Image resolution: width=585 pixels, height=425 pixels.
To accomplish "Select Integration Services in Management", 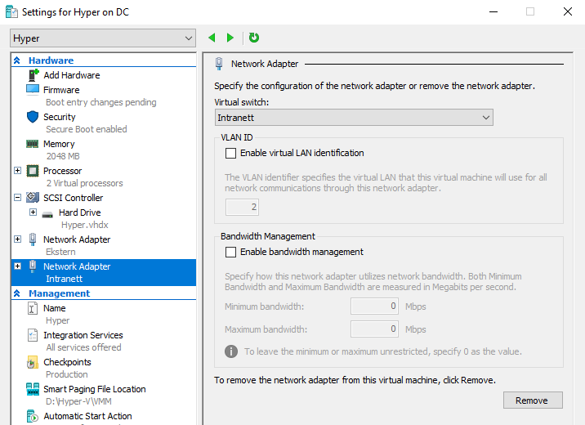I will [x=83, y=335].
